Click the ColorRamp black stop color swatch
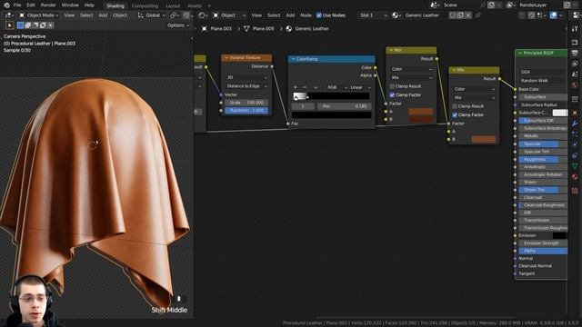582x327 pixels. [x=331, y=115]
